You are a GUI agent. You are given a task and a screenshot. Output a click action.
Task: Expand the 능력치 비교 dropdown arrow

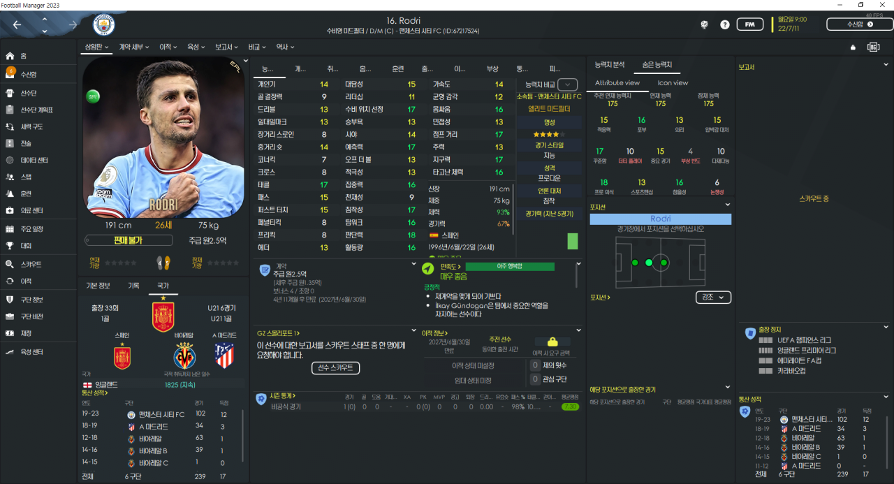567,85
